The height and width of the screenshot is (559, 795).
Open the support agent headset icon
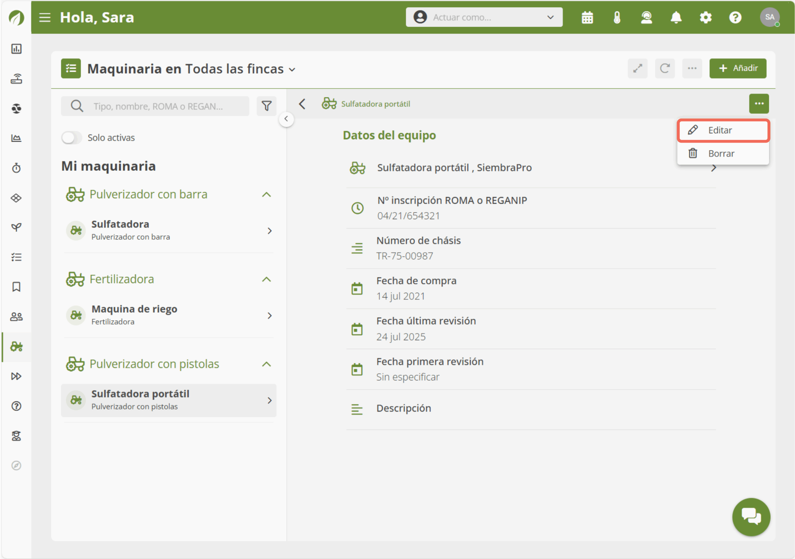click(646, 17)
